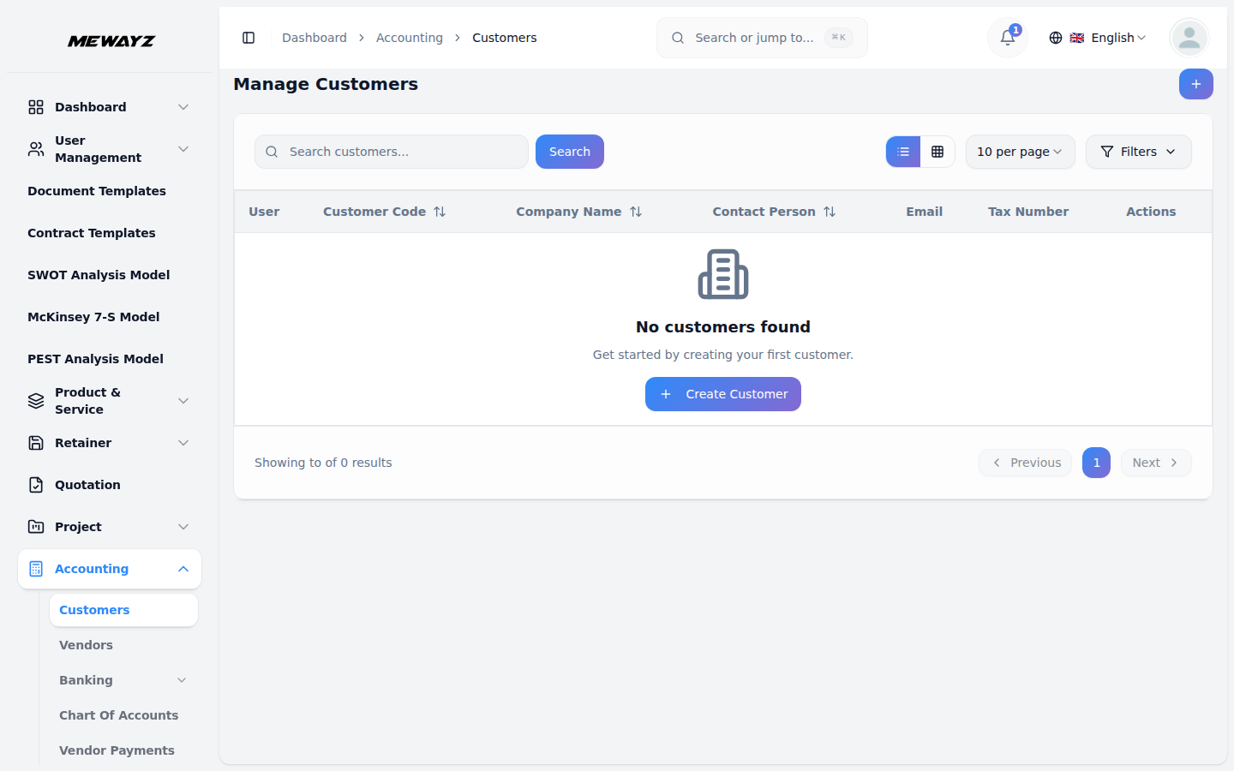Click the Quotation icon in the sidebar
Screen dimensions: 1234x771
(x=35, y=484)
